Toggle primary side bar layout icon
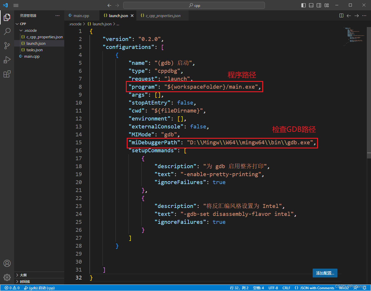Viewport: 371px width, 291px height. pos(304,5)
